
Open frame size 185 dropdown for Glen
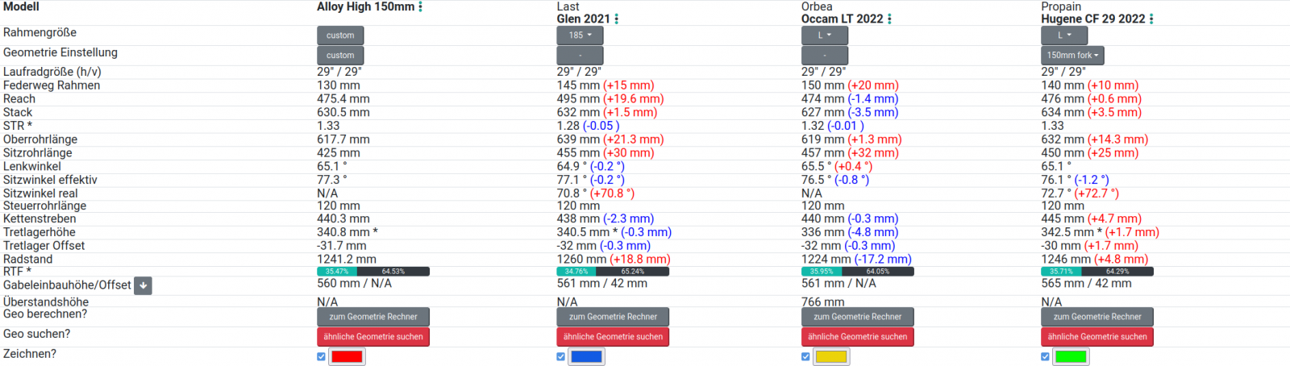[580, 35]
